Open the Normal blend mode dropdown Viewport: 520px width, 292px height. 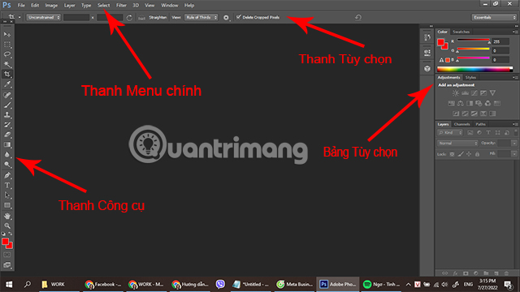tap(457, 143)
